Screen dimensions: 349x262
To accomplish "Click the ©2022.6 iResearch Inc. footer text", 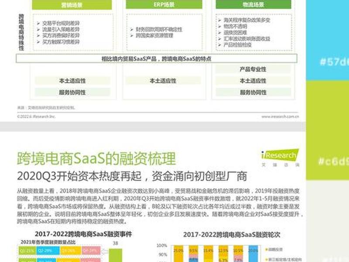I will (37, 117).
